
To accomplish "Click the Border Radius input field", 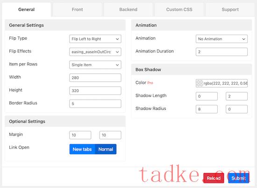I will [95, 104].
